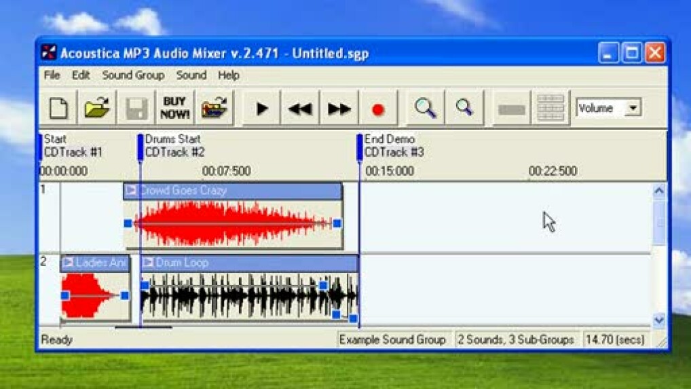Zoom in with the large magnifier
Screen dimensions: 691x389
click(x=426, y=108)
